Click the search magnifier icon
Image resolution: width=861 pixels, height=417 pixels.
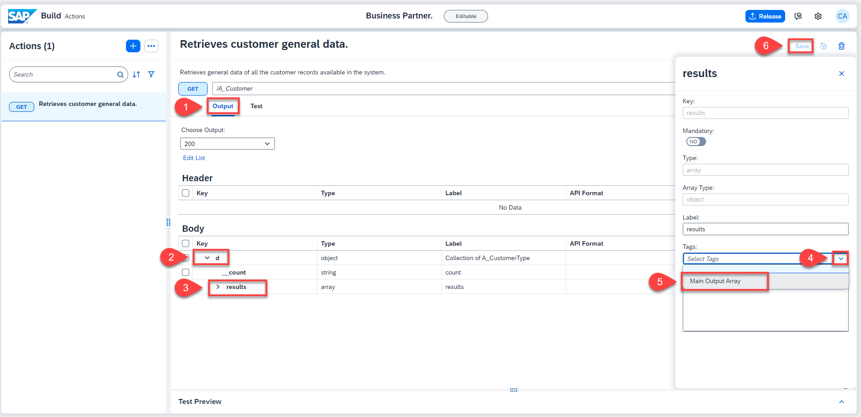coord(120,75)
